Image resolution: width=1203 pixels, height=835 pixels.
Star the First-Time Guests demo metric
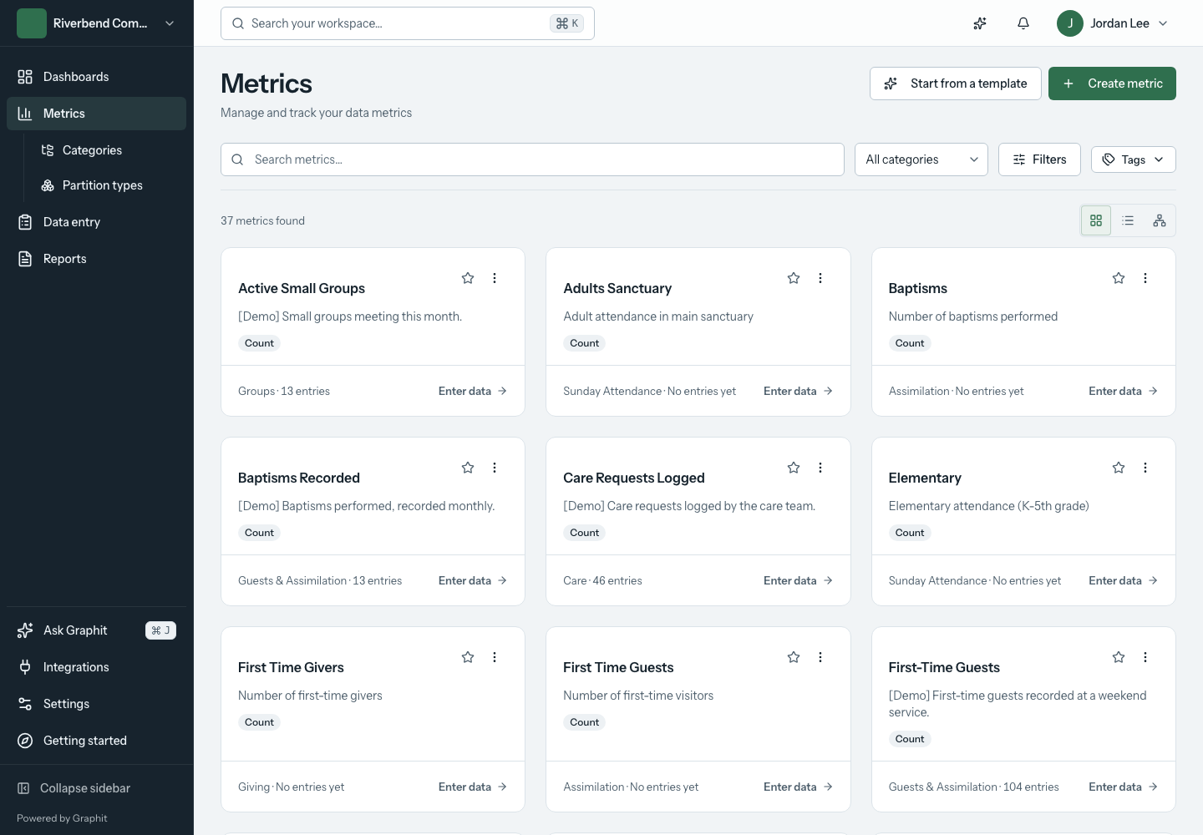click(1119, 657)
